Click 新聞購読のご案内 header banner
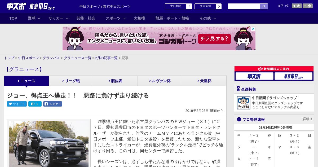 click(274, 69)
